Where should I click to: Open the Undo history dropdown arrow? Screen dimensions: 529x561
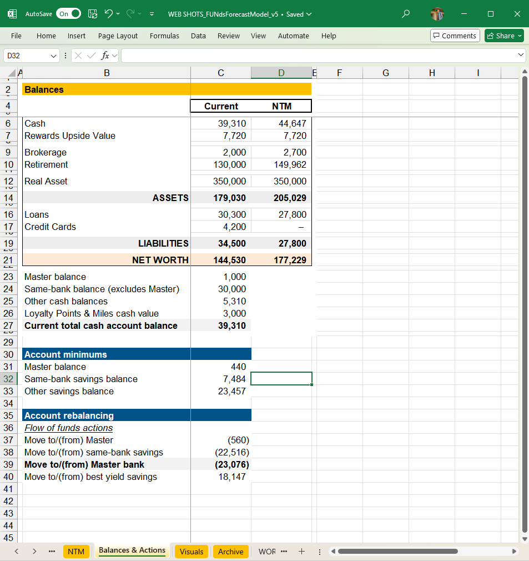[x=118, y=14]
